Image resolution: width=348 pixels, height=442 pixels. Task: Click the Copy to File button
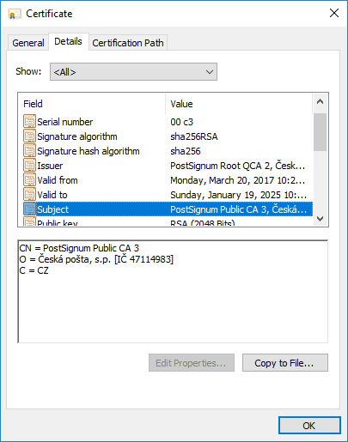tap(285, 363)
